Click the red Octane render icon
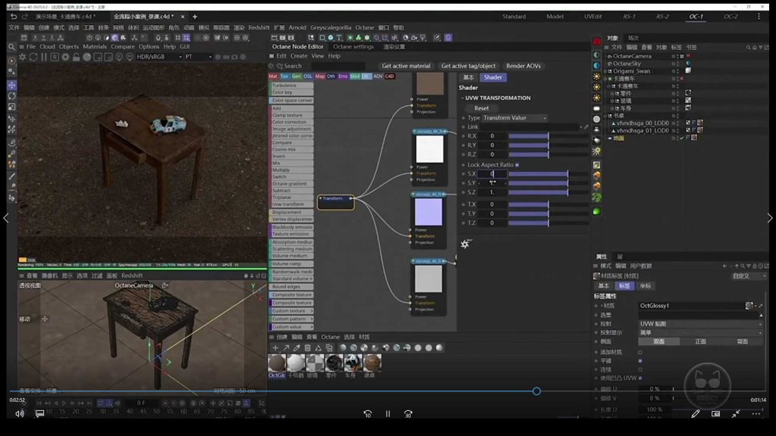This screenshot has height=436, width=776. tap(597, 42)
